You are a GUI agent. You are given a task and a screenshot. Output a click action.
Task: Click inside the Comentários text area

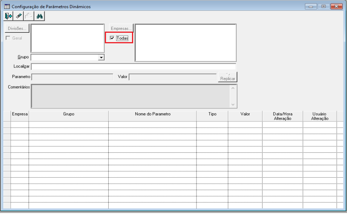(x=131, y=96)
